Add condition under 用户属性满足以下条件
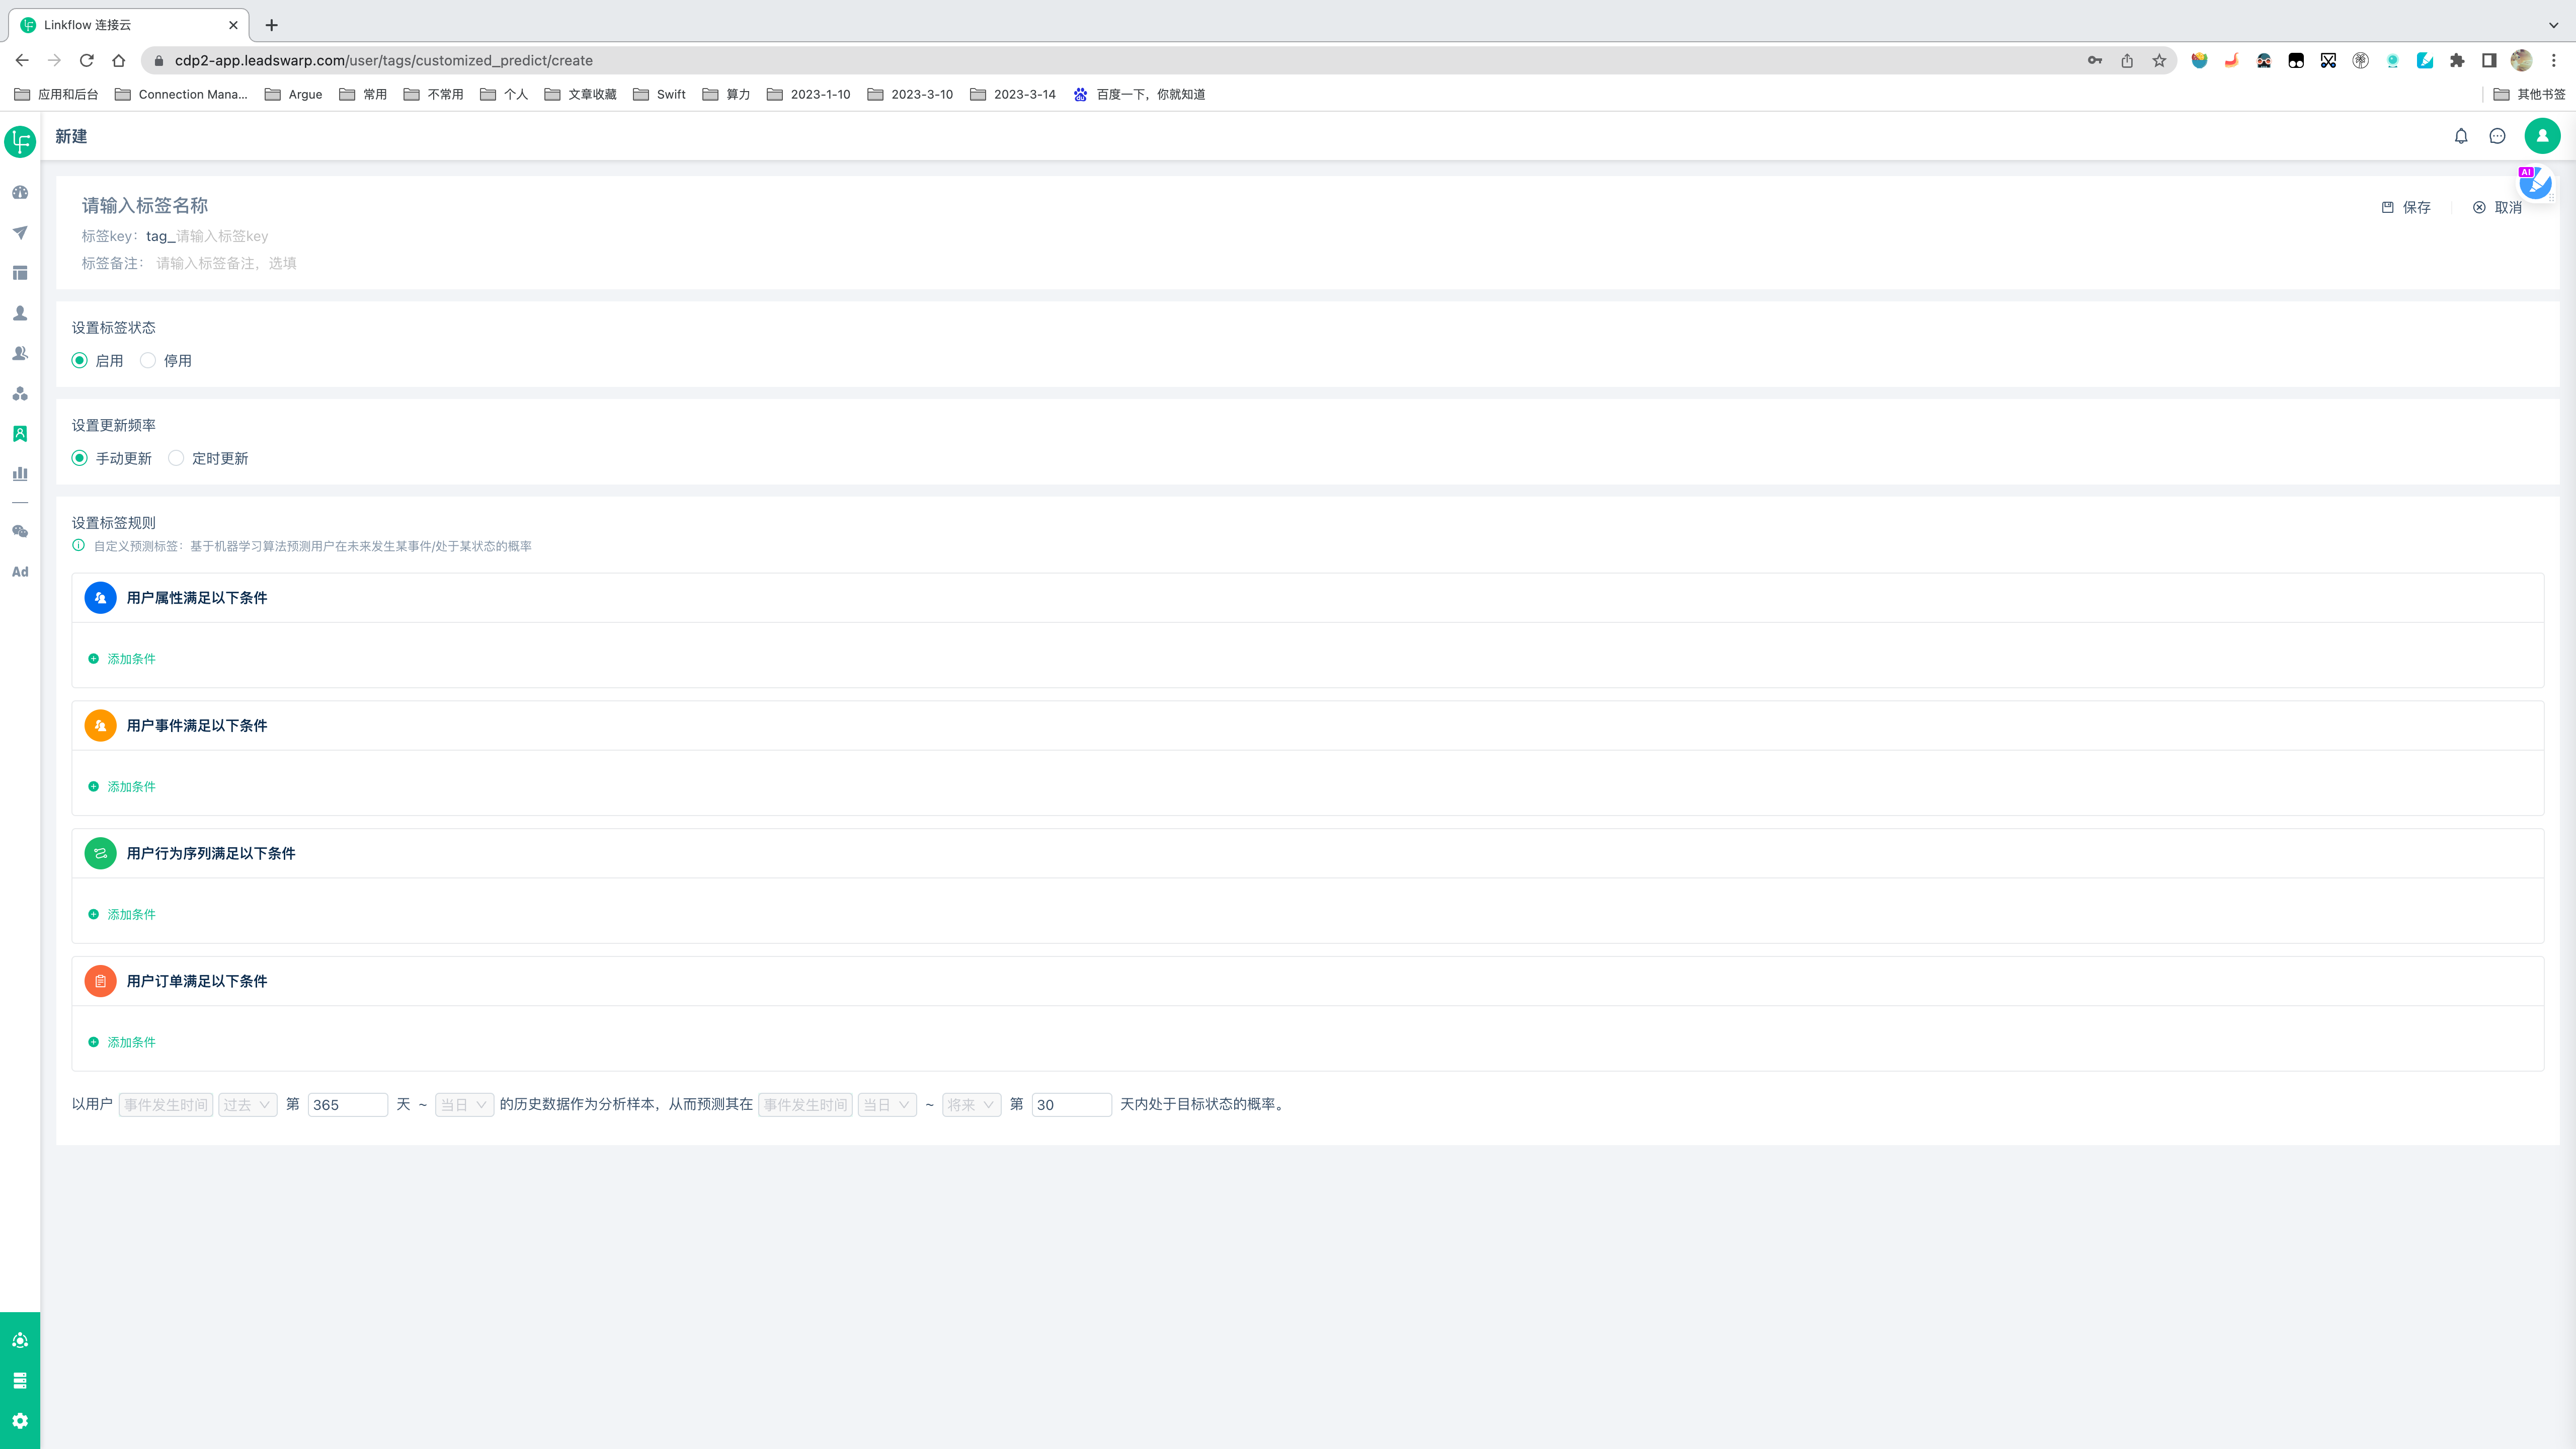The height and width of the screenshot is (1449, 2576). [x=122, y=659]
